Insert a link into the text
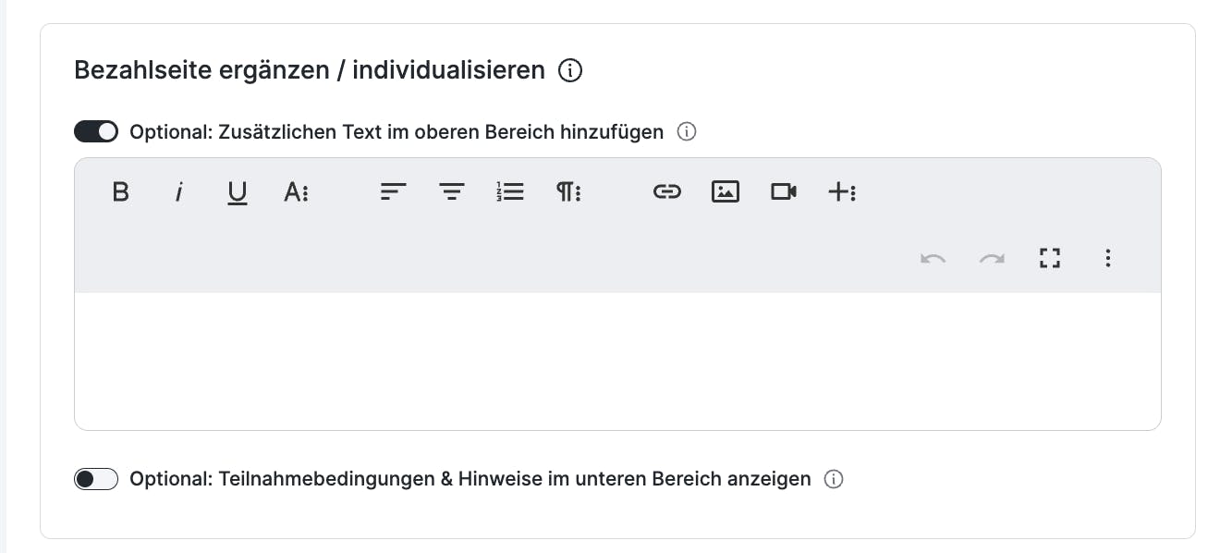The height and width of the screenshot is (553, 1220). 666,192
